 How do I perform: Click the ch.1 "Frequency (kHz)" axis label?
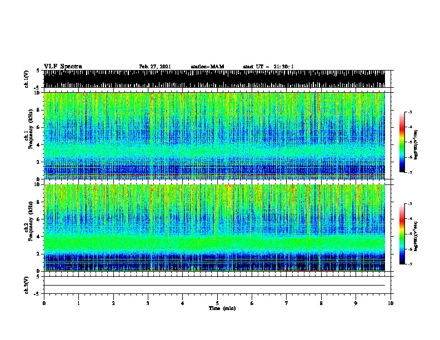(31, 129)
